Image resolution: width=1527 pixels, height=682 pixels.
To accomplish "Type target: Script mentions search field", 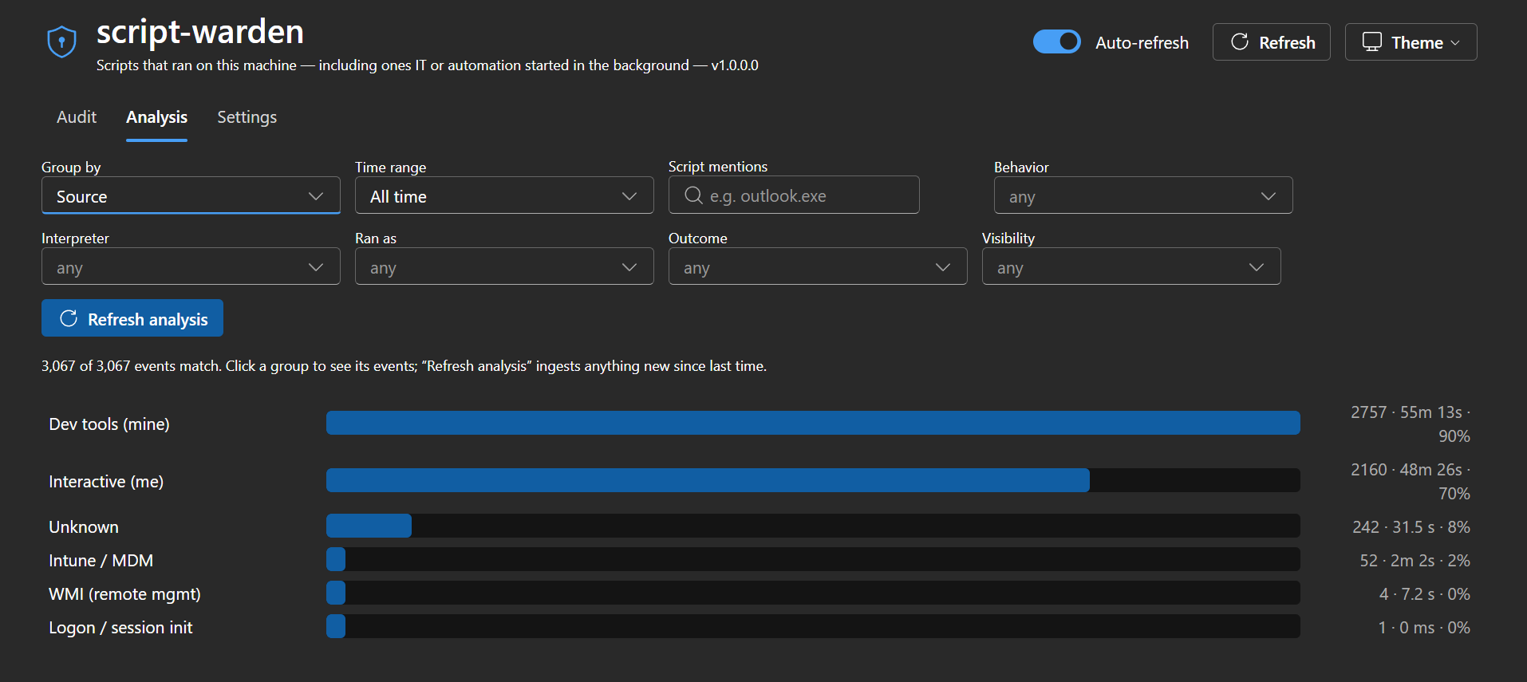I will [x=794, y=195].
